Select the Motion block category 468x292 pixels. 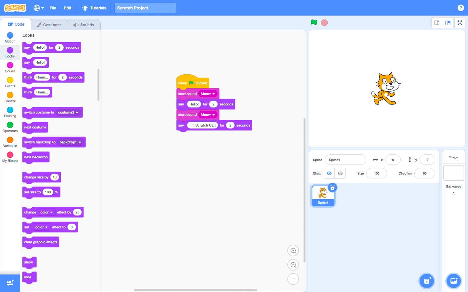[10, 38]
